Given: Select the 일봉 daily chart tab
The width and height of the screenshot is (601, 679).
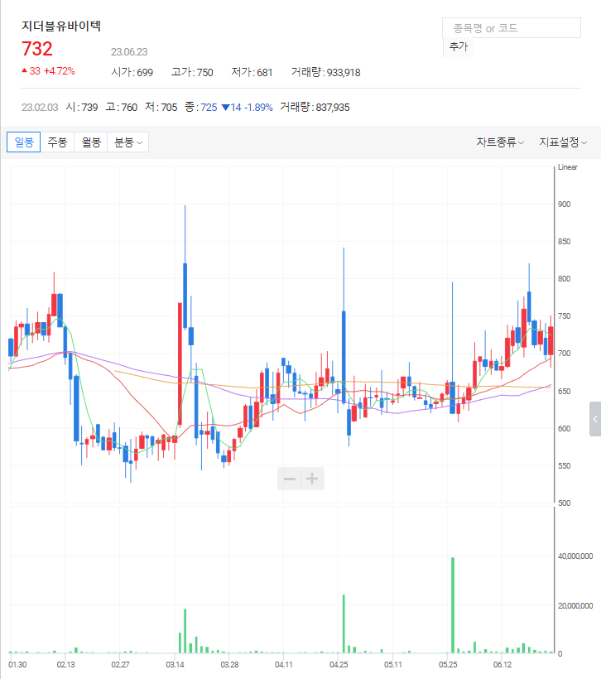Looking at the screenshot, I should pyautogui.click(x=24, y=142).
